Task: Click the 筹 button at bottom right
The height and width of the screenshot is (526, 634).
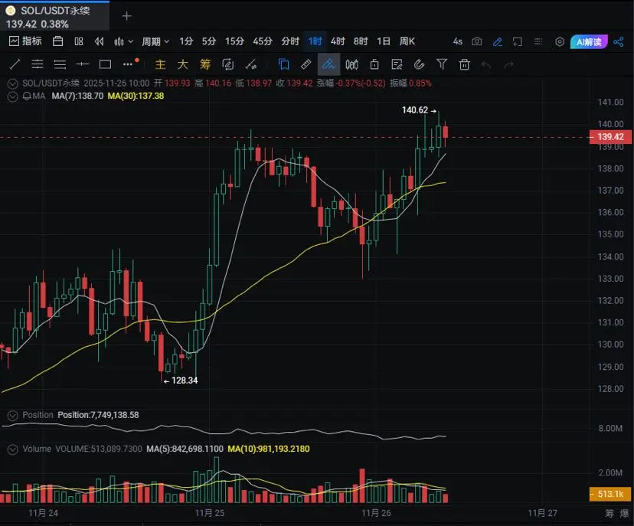Action: pyautogui.click(x=609, y=514)
